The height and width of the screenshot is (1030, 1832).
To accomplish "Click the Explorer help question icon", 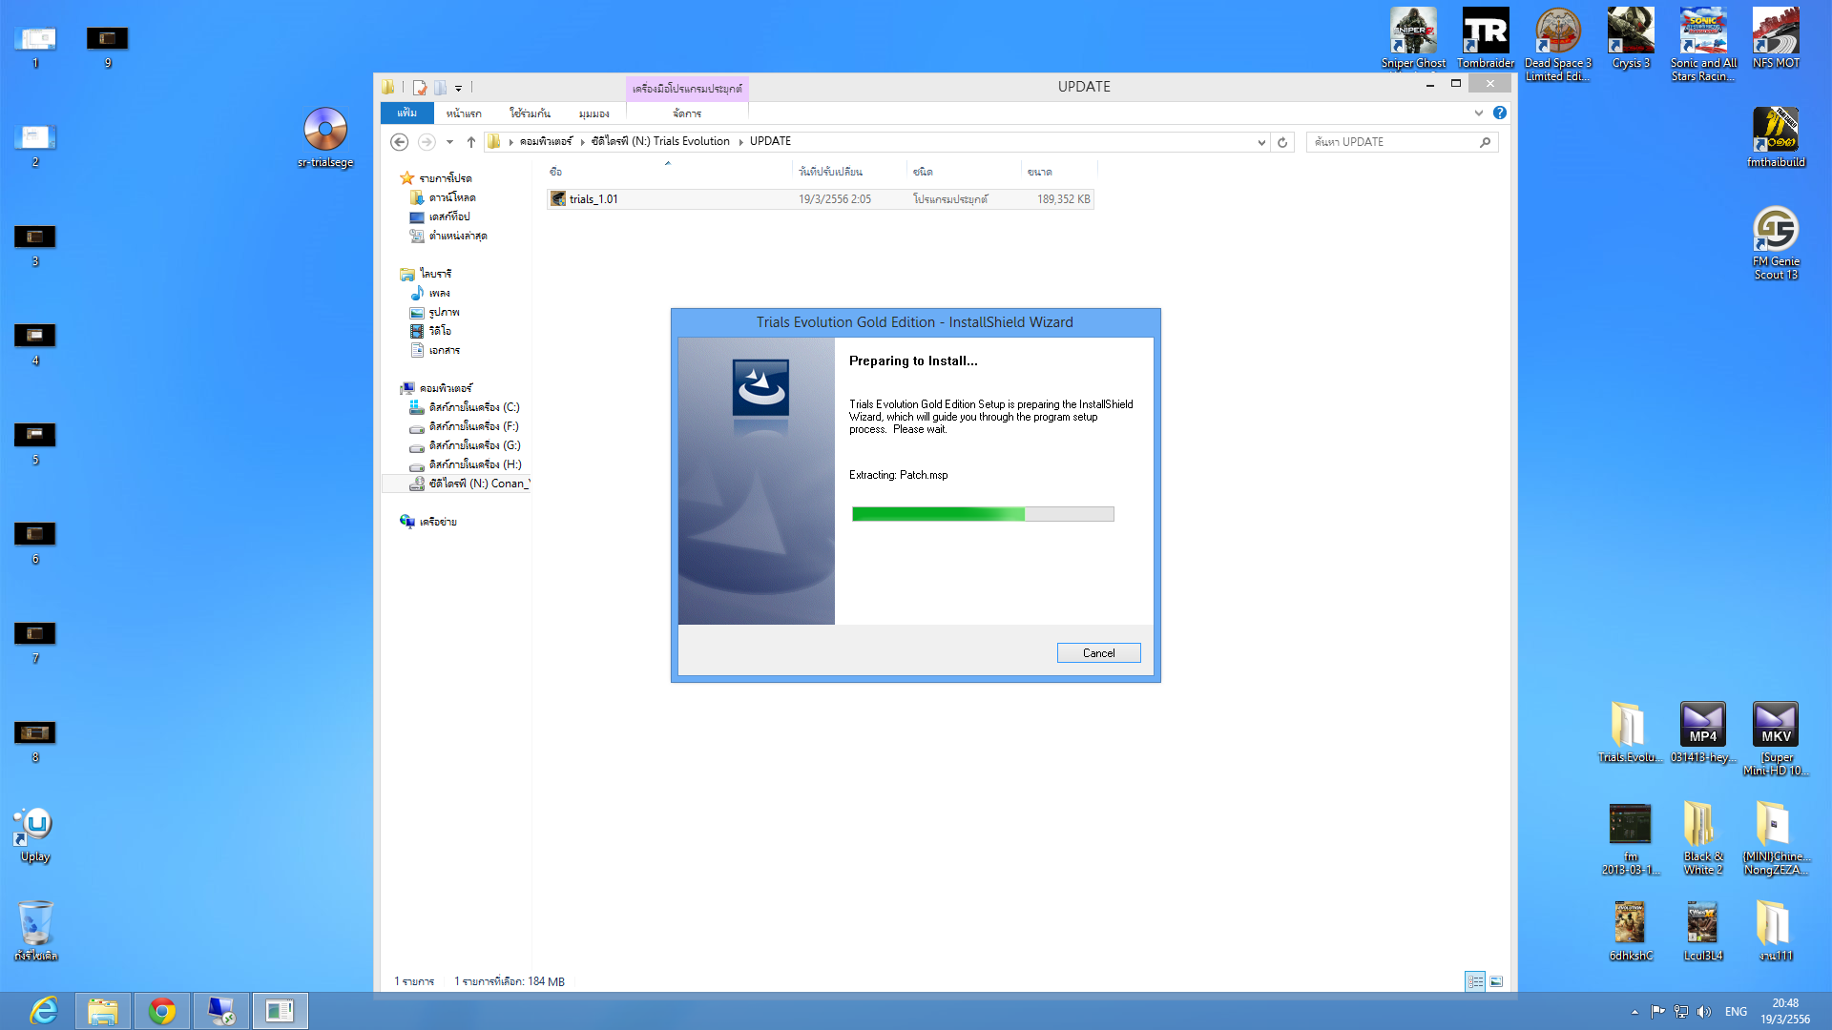I will click(x=1500, y=113).
